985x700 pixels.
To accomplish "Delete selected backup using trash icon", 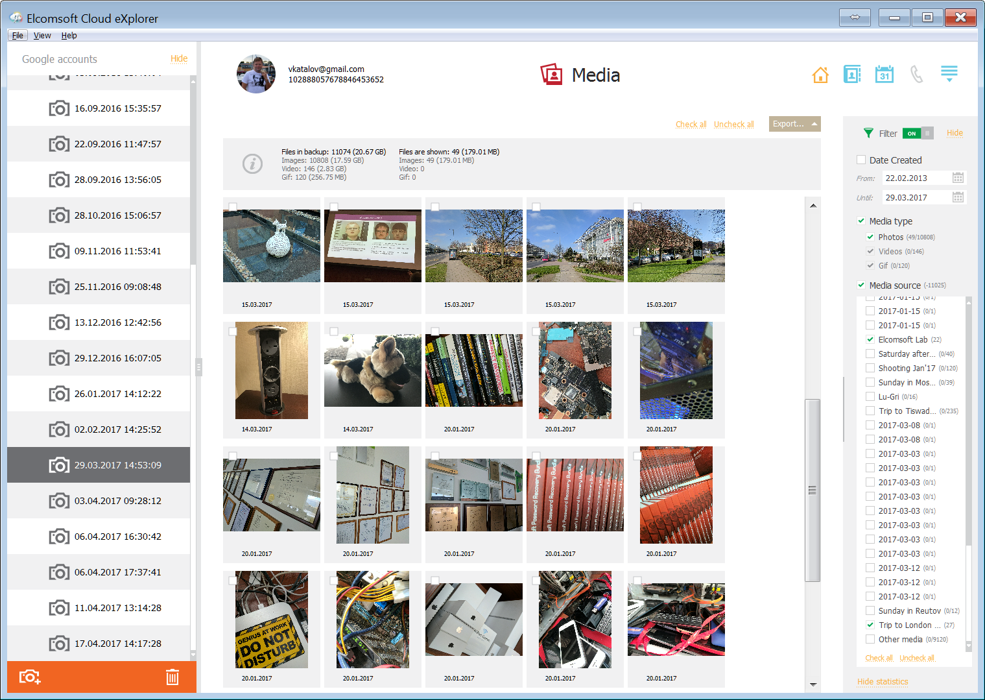I will (x=172, y=677).
